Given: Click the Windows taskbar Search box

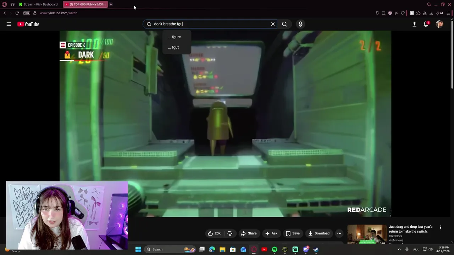Looking at the screenshot, I should (x=170, y=249).
